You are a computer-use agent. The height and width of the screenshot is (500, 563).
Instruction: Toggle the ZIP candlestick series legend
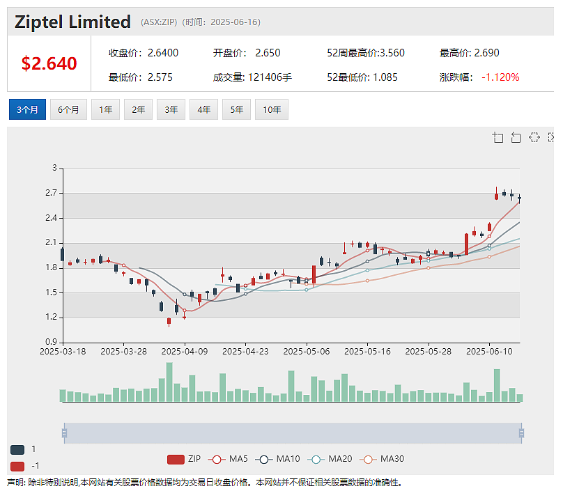[x=184, y=459]
